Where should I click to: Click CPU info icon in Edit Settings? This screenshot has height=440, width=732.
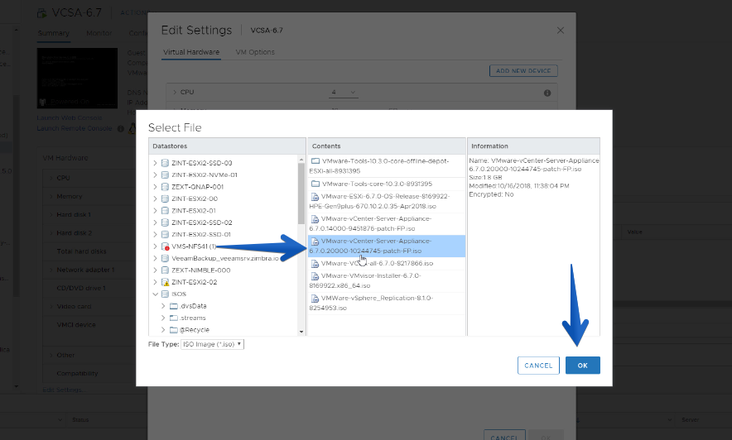click(547, 93)
